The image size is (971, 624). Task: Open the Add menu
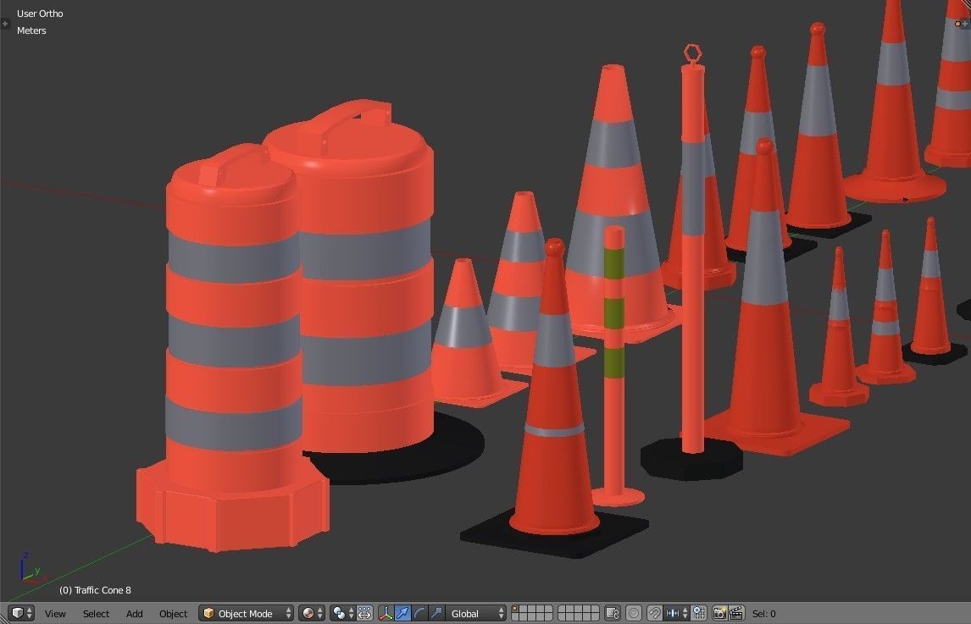(x=134, y=613)
